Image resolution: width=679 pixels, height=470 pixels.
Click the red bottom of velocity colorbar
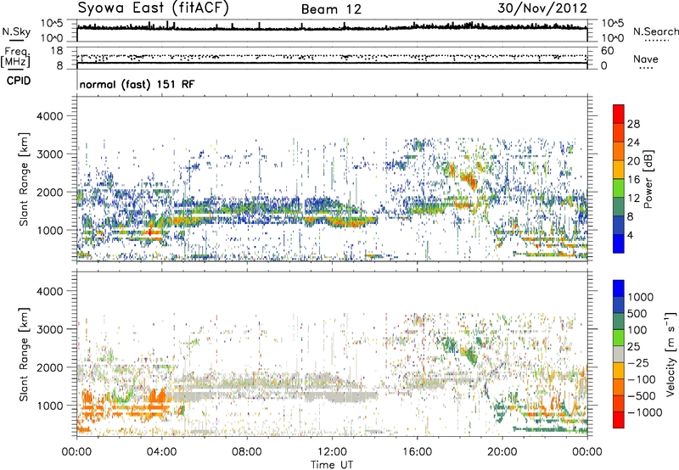619,420
